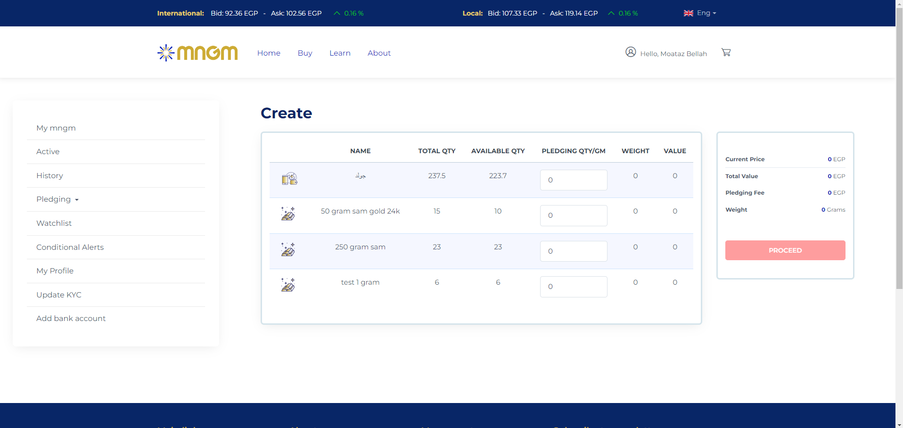
Task: Click the UK flag icon
Action: coord(688,13)
